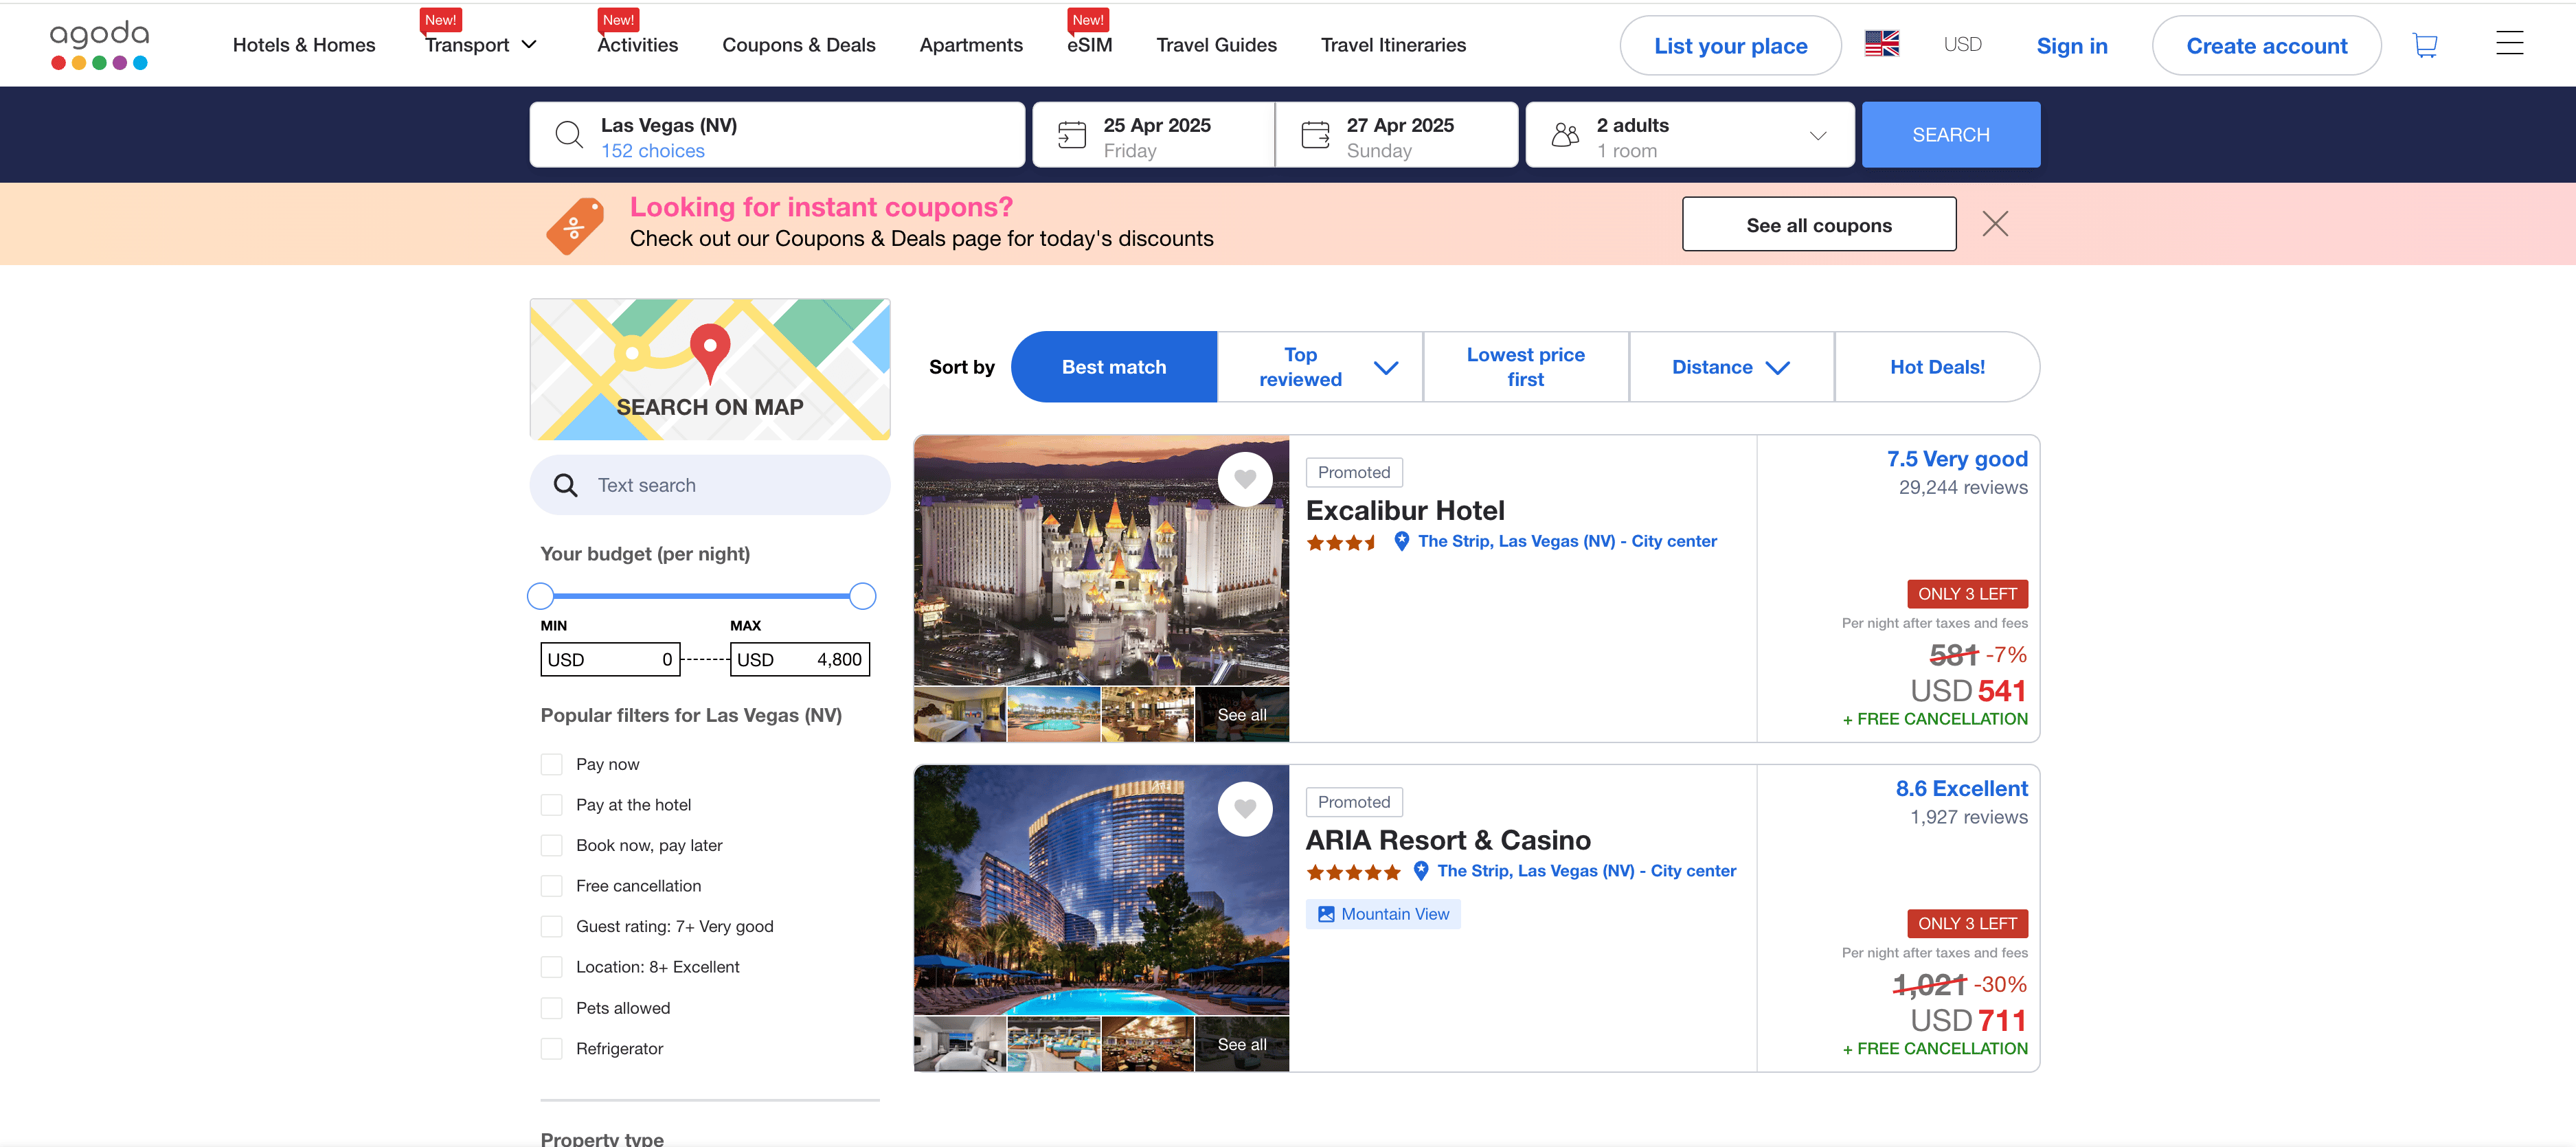Expand the guests and rooms dropdown chevron
Screen dimensions: 2576x1147
1818,135
